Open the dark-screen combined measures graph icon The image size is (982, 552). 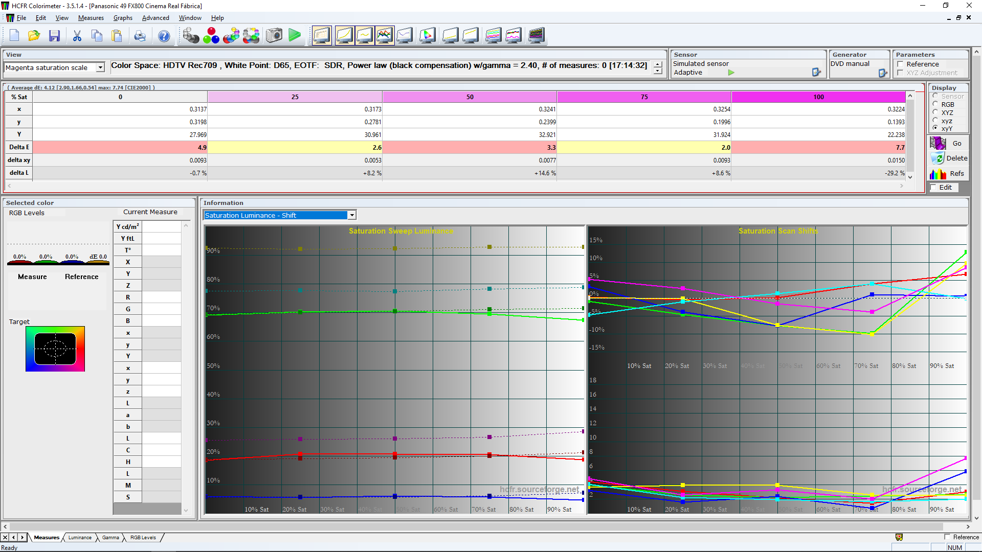click(x=537, y=35)
